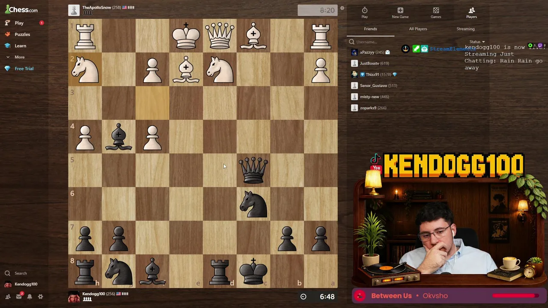Open the Games tab
This screenshot has width=548, height=308.
coord(436,12)
